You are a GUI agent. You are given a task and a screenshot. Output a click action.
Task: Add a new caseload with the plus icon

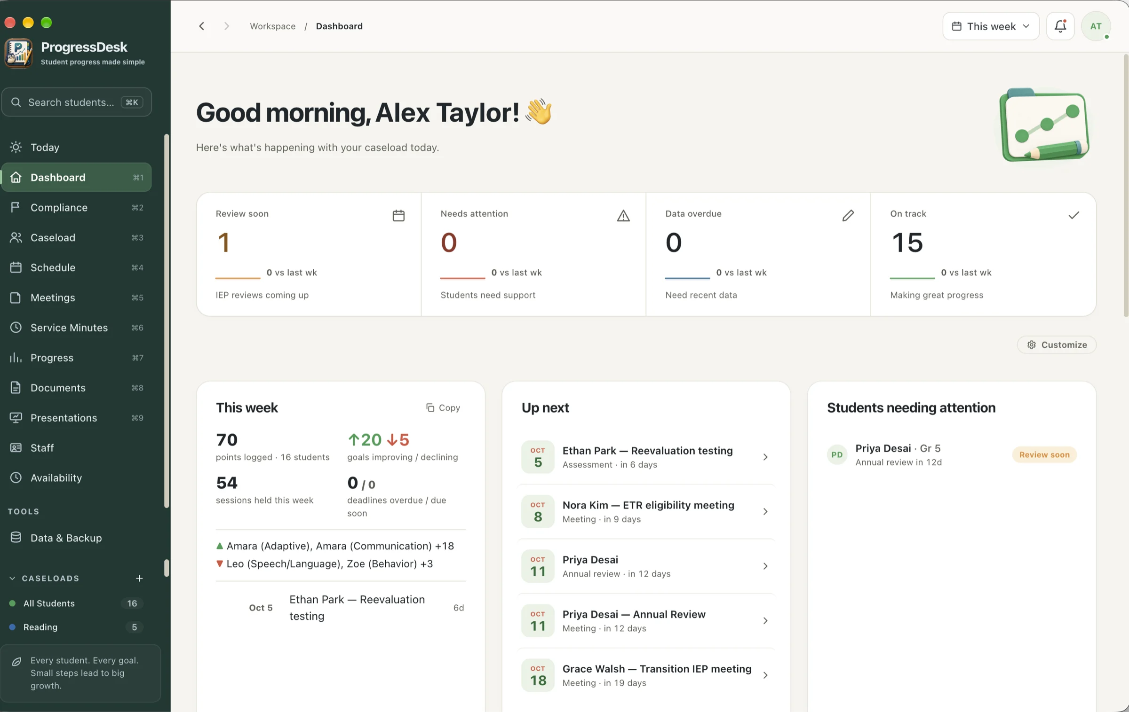point(139,578)
